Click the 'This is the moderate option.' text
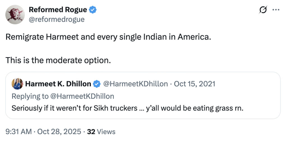 coord(58,60)
